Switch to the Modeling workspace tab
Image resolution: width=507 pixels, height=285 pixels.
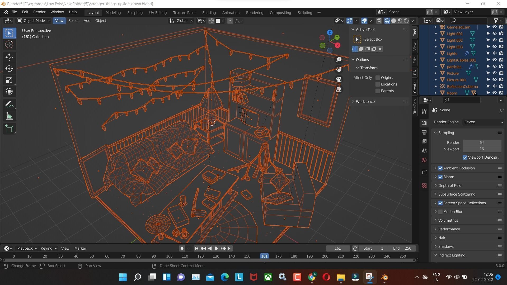tap(113, 12)
